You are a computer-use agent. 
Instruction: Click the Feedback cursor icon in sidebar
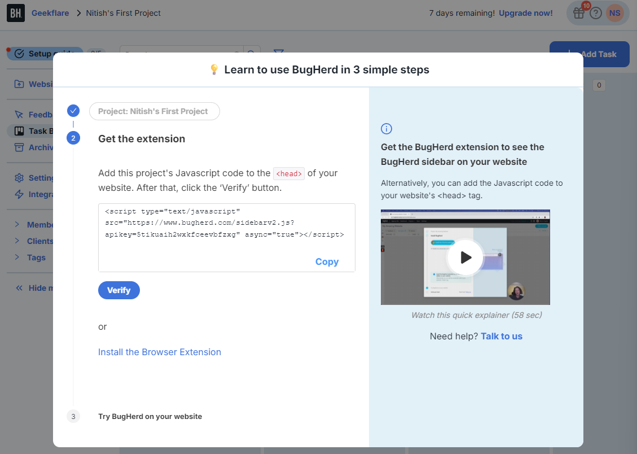pos(19,115)
